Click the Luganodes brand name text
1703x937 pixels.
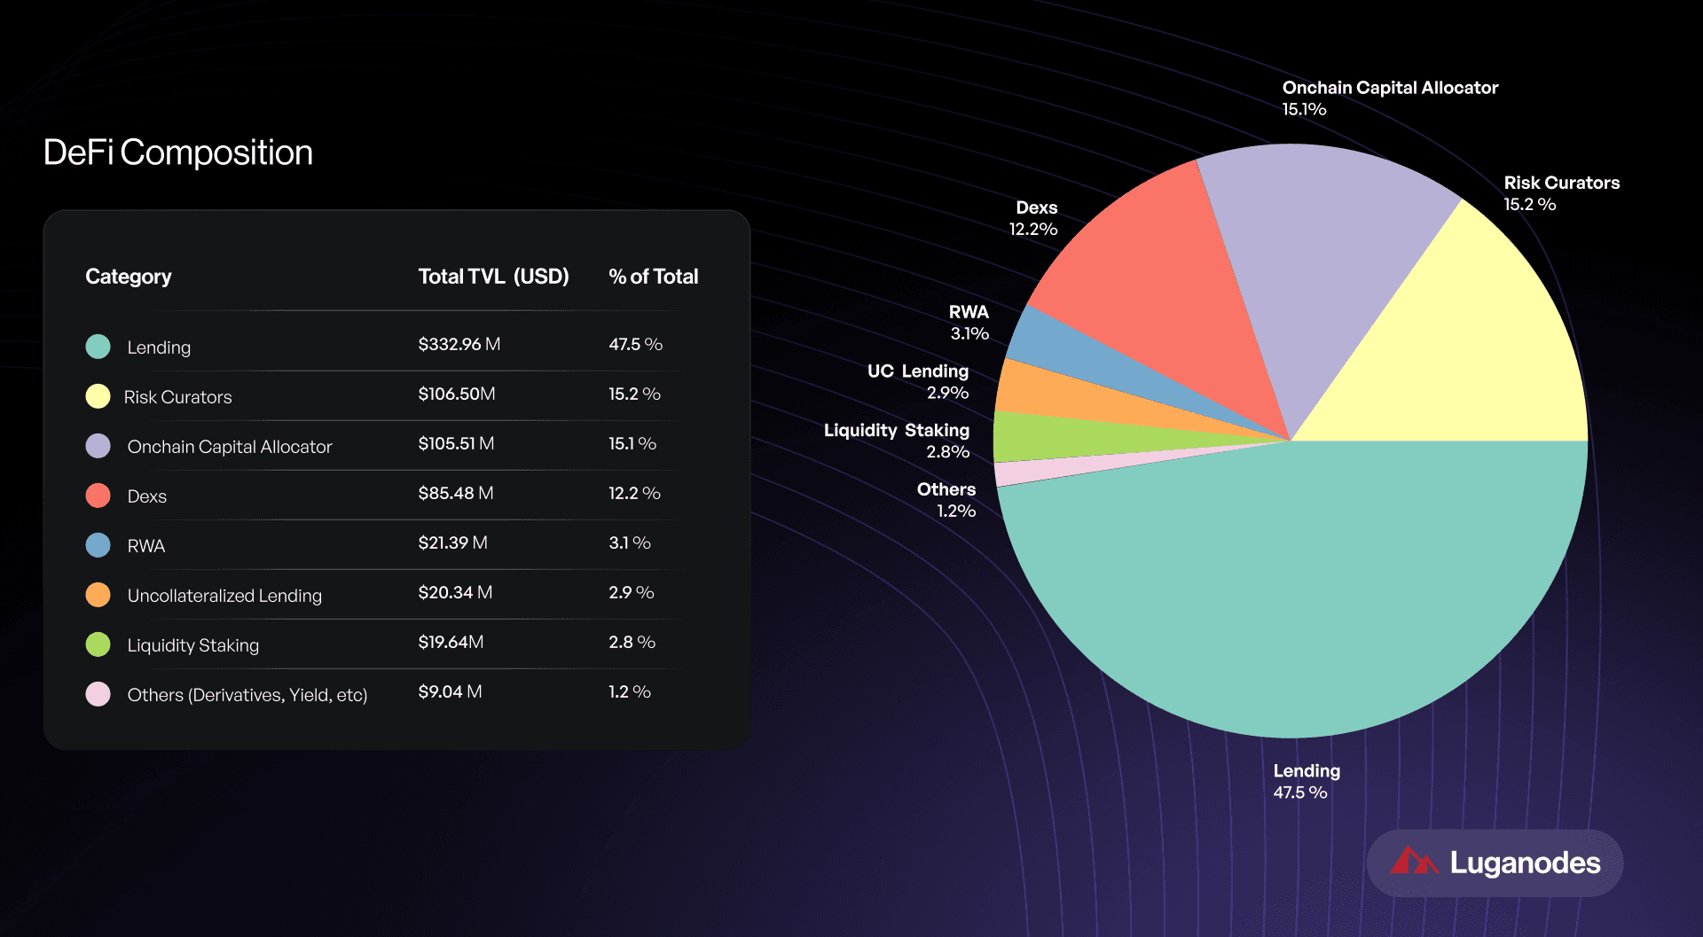[x=1525, y=863]
